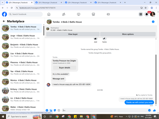
Task: Open the notifications bell
Action: pyautogui.click(x=147, y=14)
